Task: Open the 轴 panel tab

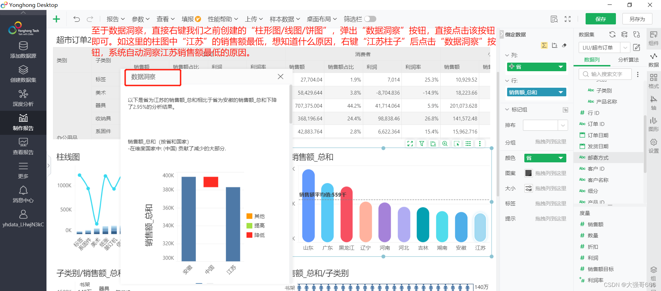Action: click(653, 103)
